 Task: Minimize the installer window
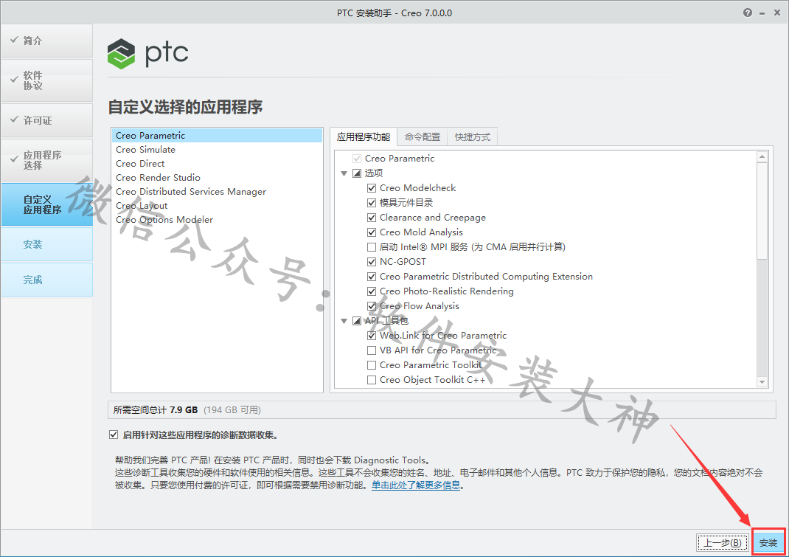(762, 13)
